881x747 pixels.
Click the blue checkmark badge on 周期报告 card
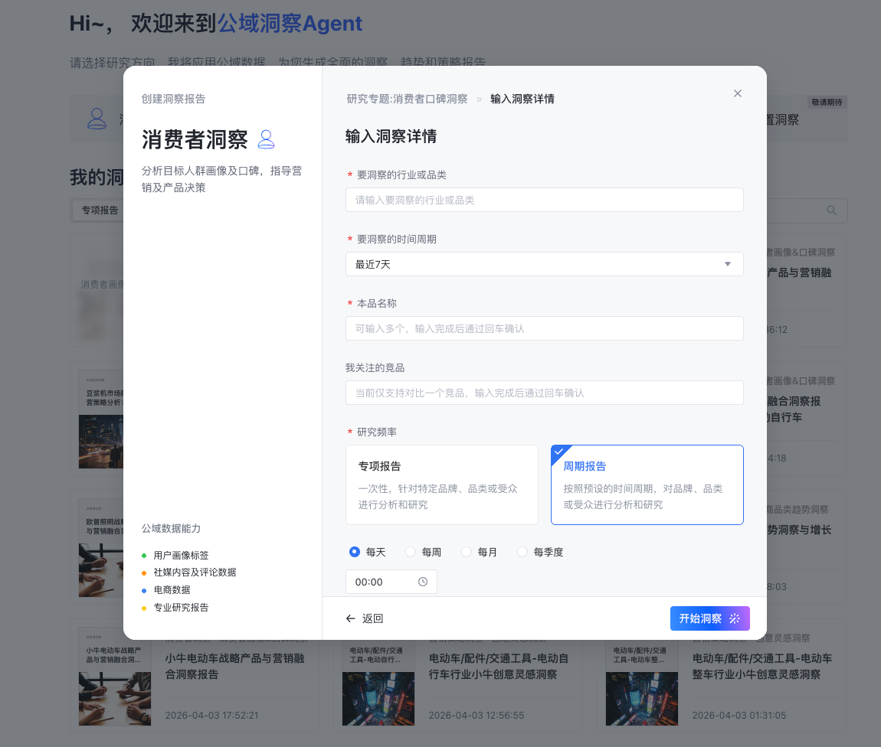pos(558,453)
